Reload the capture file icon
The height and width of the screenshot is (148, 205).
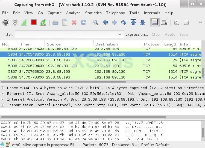pyautogui.click(x=83, y=22)
